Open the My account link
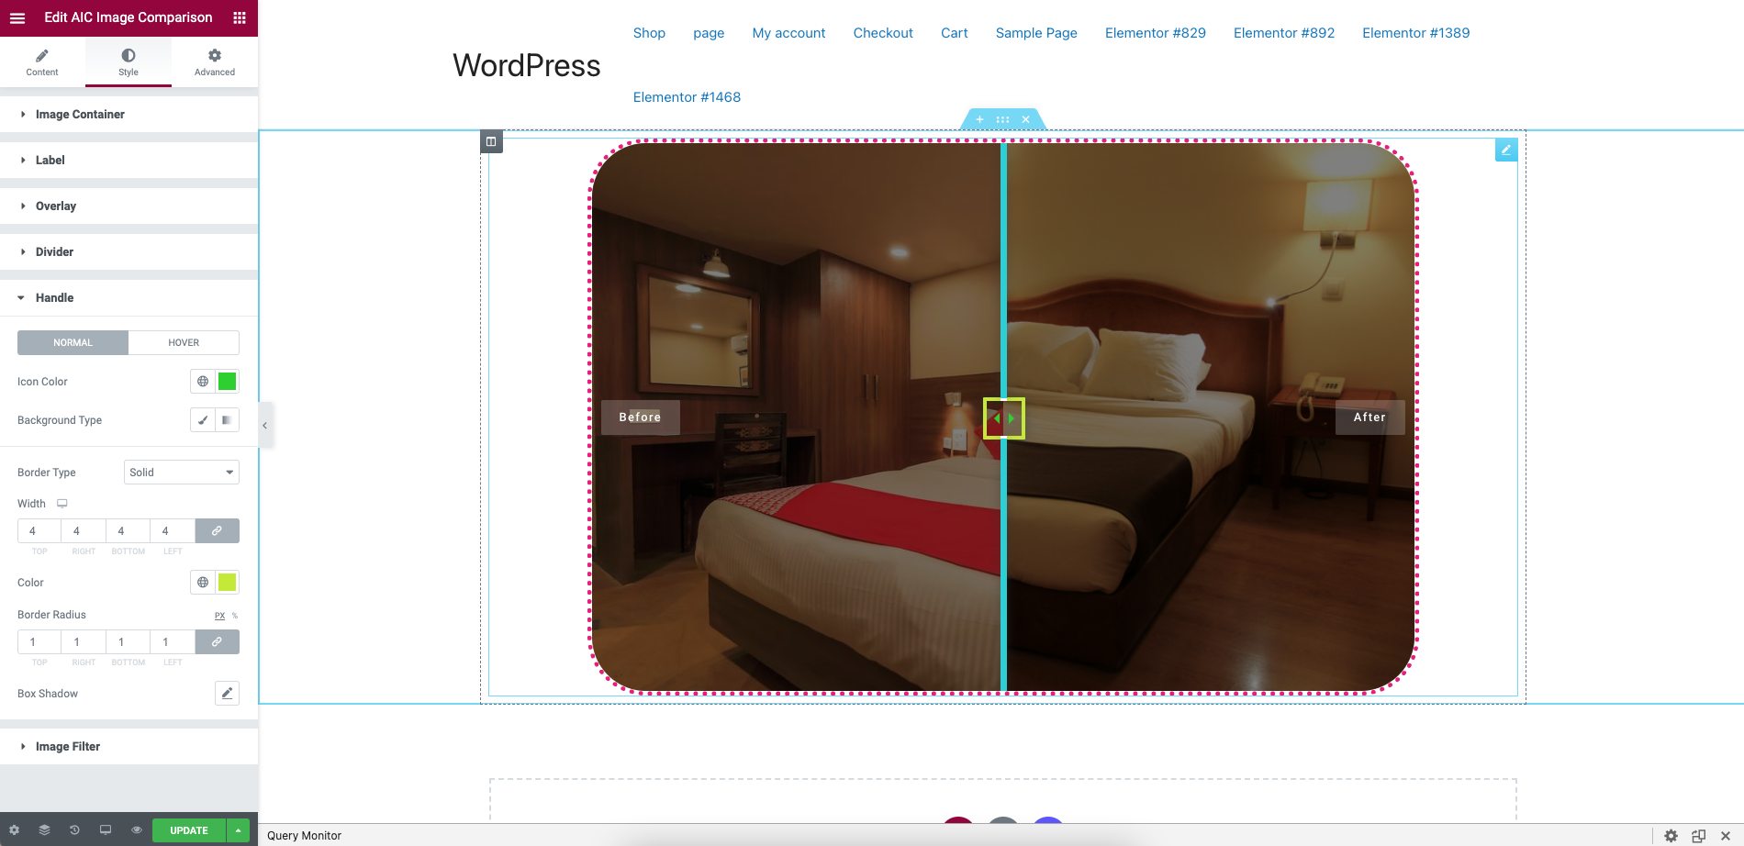This screenshot has height=846, width=1744. 788,33
